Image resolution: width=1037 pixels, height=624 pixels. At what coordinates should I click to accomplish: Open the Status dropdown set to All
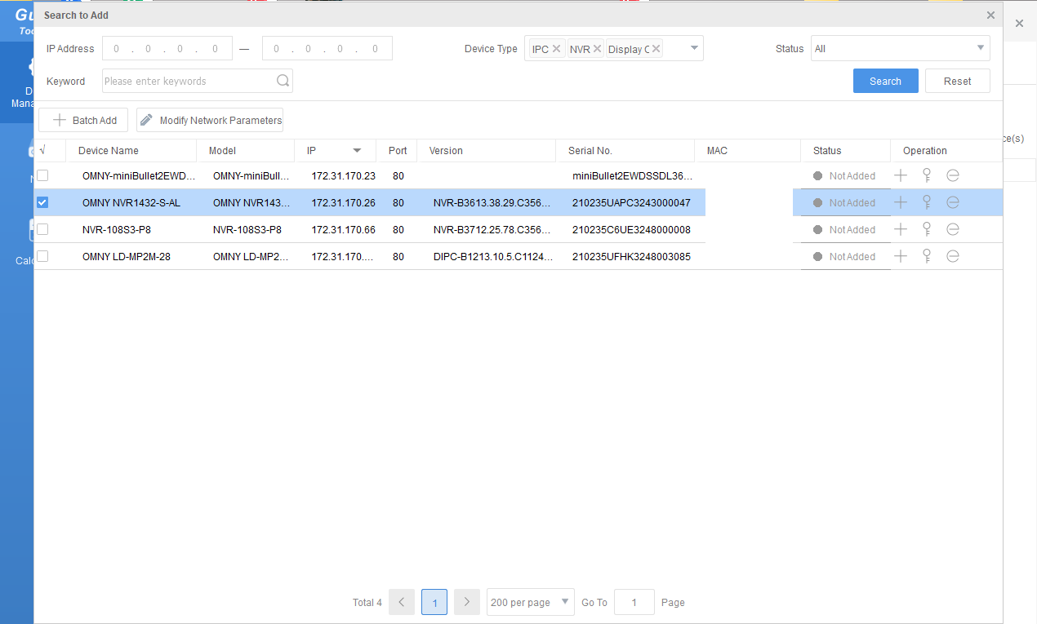tap(900, 48)
